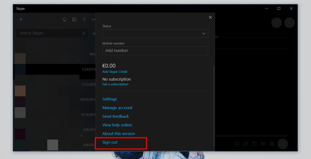Select Sign out in the profile panel
The width and height of the screenshot is (311, 159).
(x=110, y=142)
